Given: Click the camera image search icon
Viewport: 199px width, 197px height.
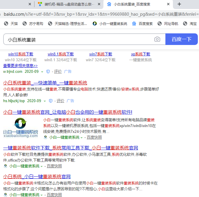Looking at the screenshot, I should pyautogui.click(x=157, y=39).
